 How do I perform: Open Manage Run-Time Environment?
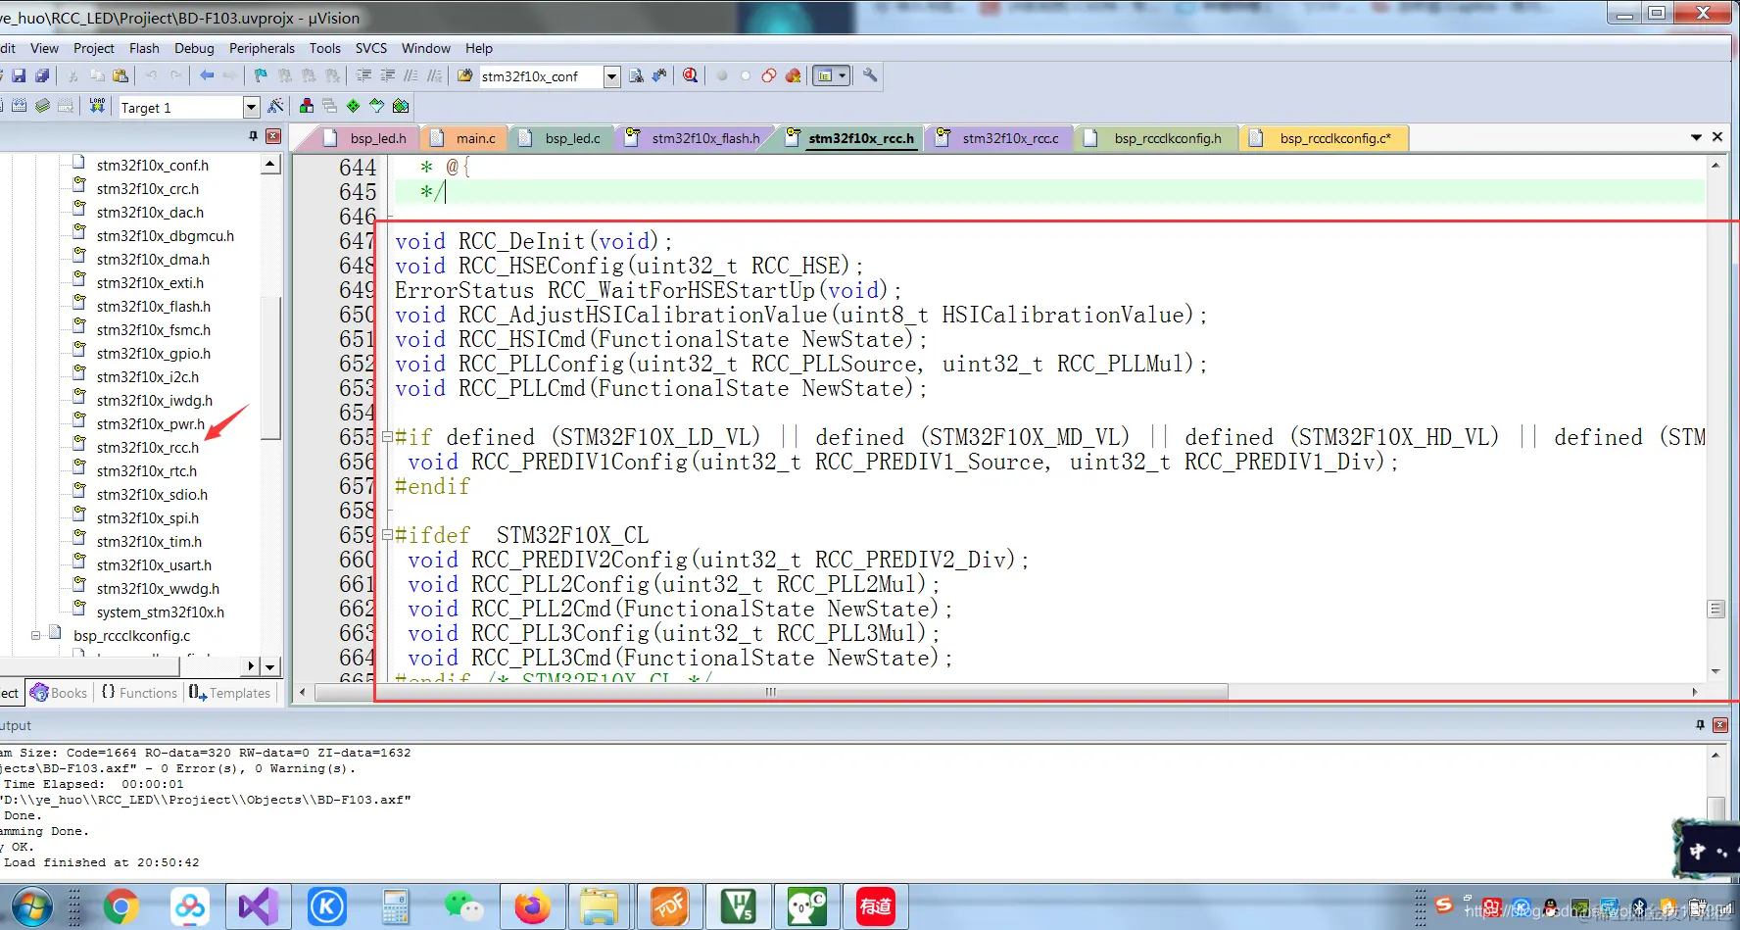pyautogui.click(x=354, y=106)
